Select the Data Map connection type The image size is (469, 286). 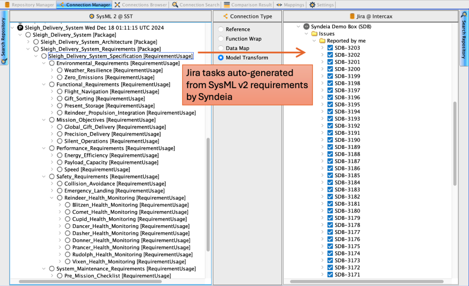pos(221,48)
